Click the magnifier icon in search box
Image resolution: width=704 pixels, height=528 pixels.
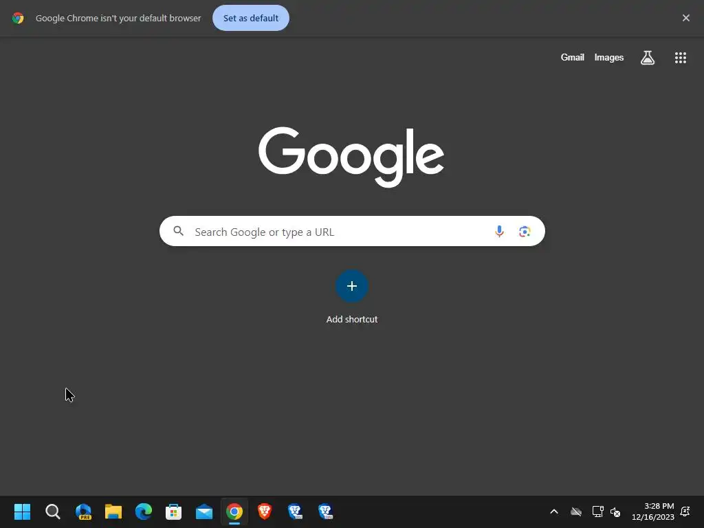click(x=179, y=231)
